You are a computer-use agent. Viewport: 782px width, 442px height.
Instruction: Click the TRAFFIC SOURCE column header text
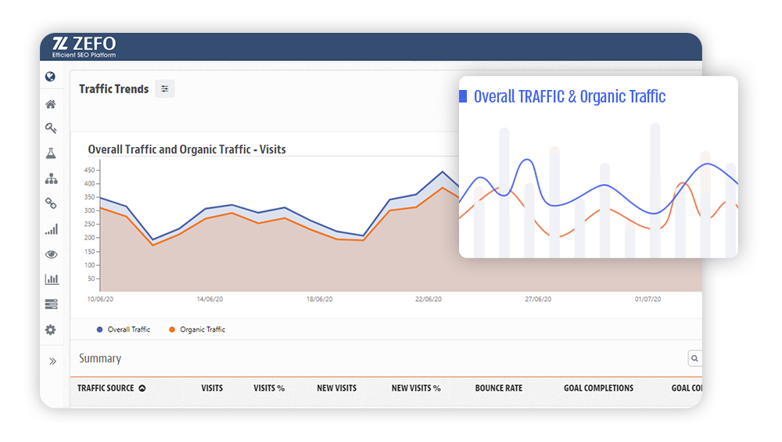[106, 388]
